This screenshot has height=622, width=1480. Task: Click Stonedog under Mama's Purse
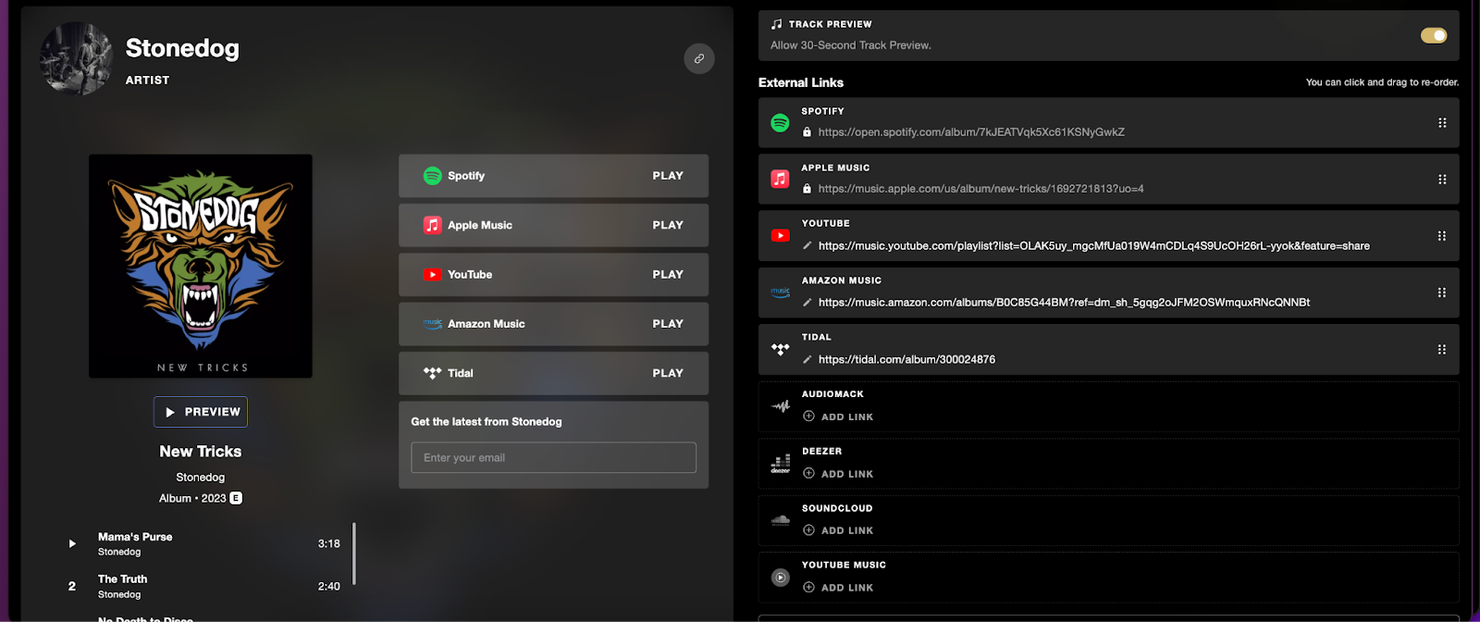click(x=119, y=552)
